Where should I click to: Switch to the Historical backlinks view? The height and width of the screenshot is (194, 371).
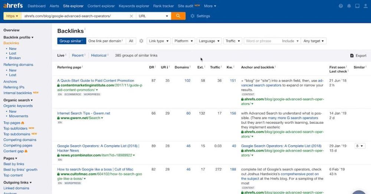[99, 55]
